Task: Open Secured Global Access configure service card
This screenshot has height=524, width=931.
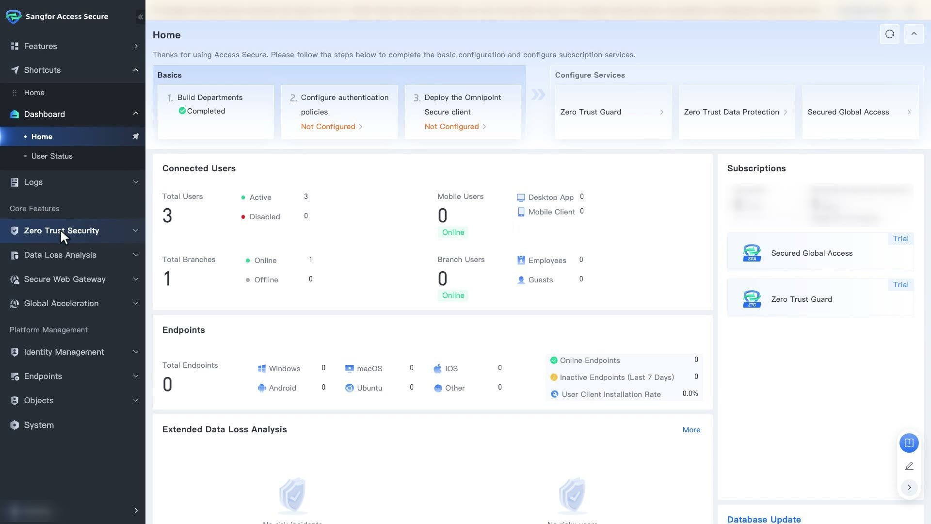Action: coord(860,112)
